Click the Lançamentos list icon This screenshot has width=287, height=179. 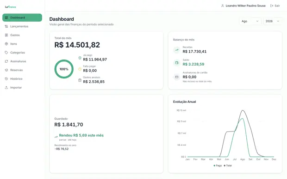[x=6, y=26]
